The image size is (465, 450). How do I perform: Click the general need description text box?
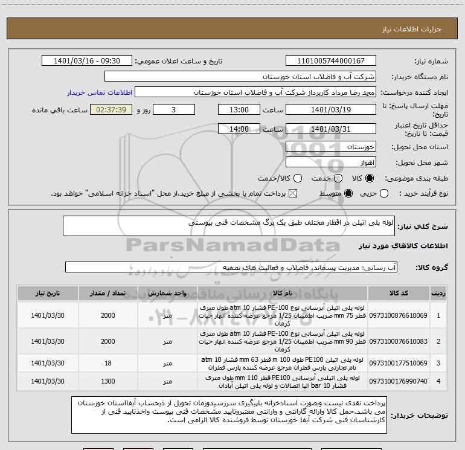(x=229, y=226)
